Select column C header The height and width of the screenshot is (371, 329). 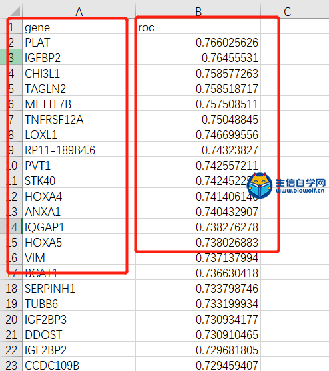click(x=287, y=11)
